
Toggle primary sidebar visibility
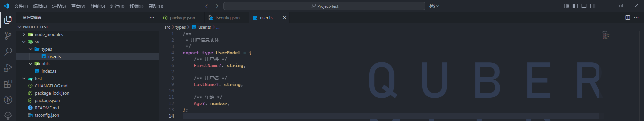point(575,6)
